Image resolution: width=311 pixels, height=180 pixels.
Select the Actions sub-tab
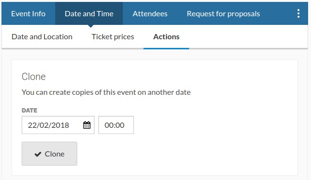pyautogui.click(x=166, y=37)
